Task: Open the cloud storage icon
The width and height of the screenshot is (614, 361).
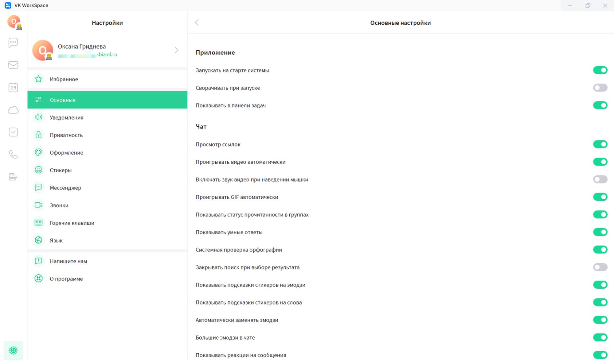Action: tap(13, 110)
